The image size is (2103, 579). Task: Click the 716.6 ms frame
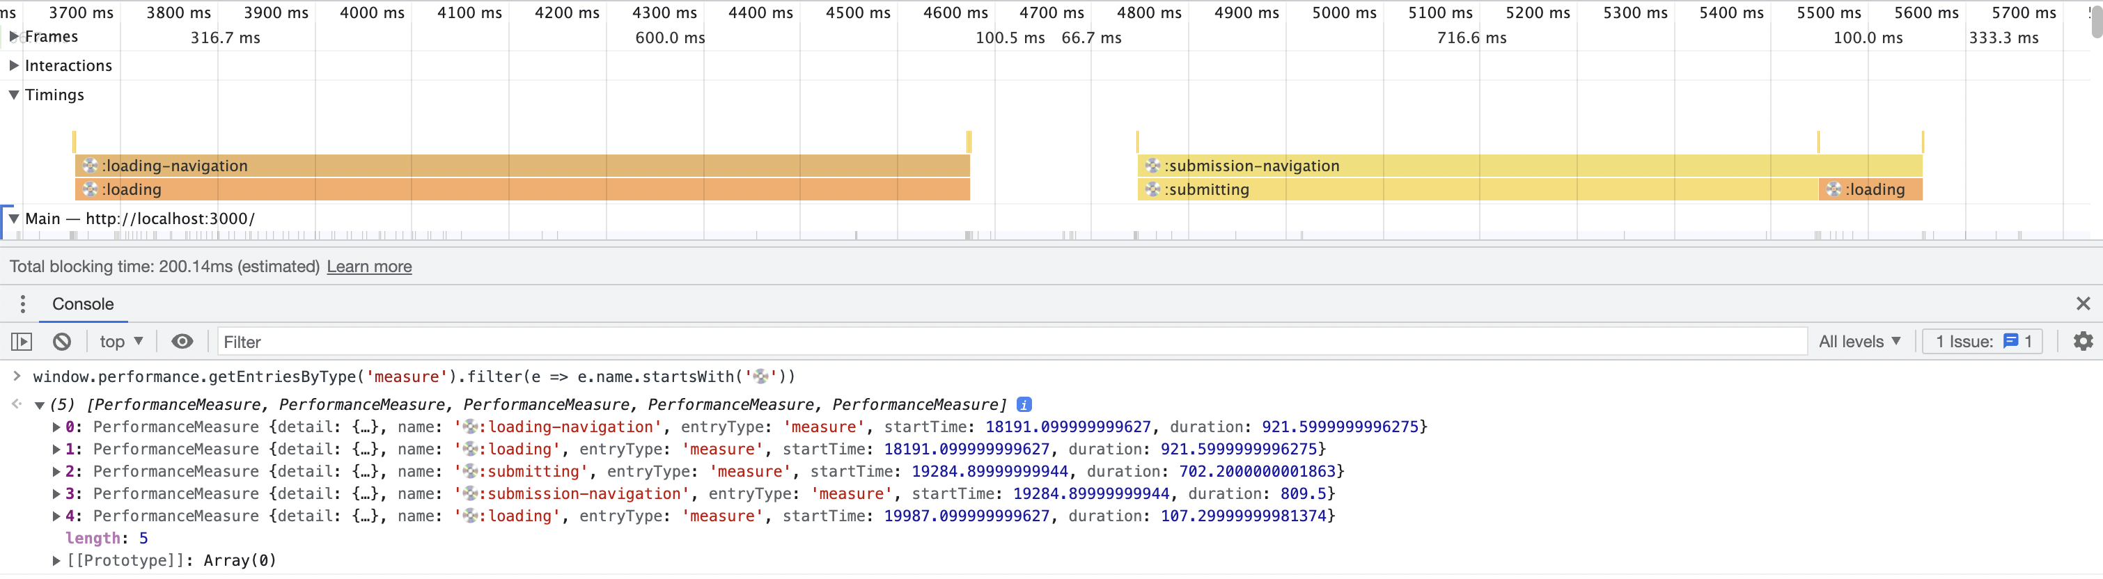tap(1472, 38)
